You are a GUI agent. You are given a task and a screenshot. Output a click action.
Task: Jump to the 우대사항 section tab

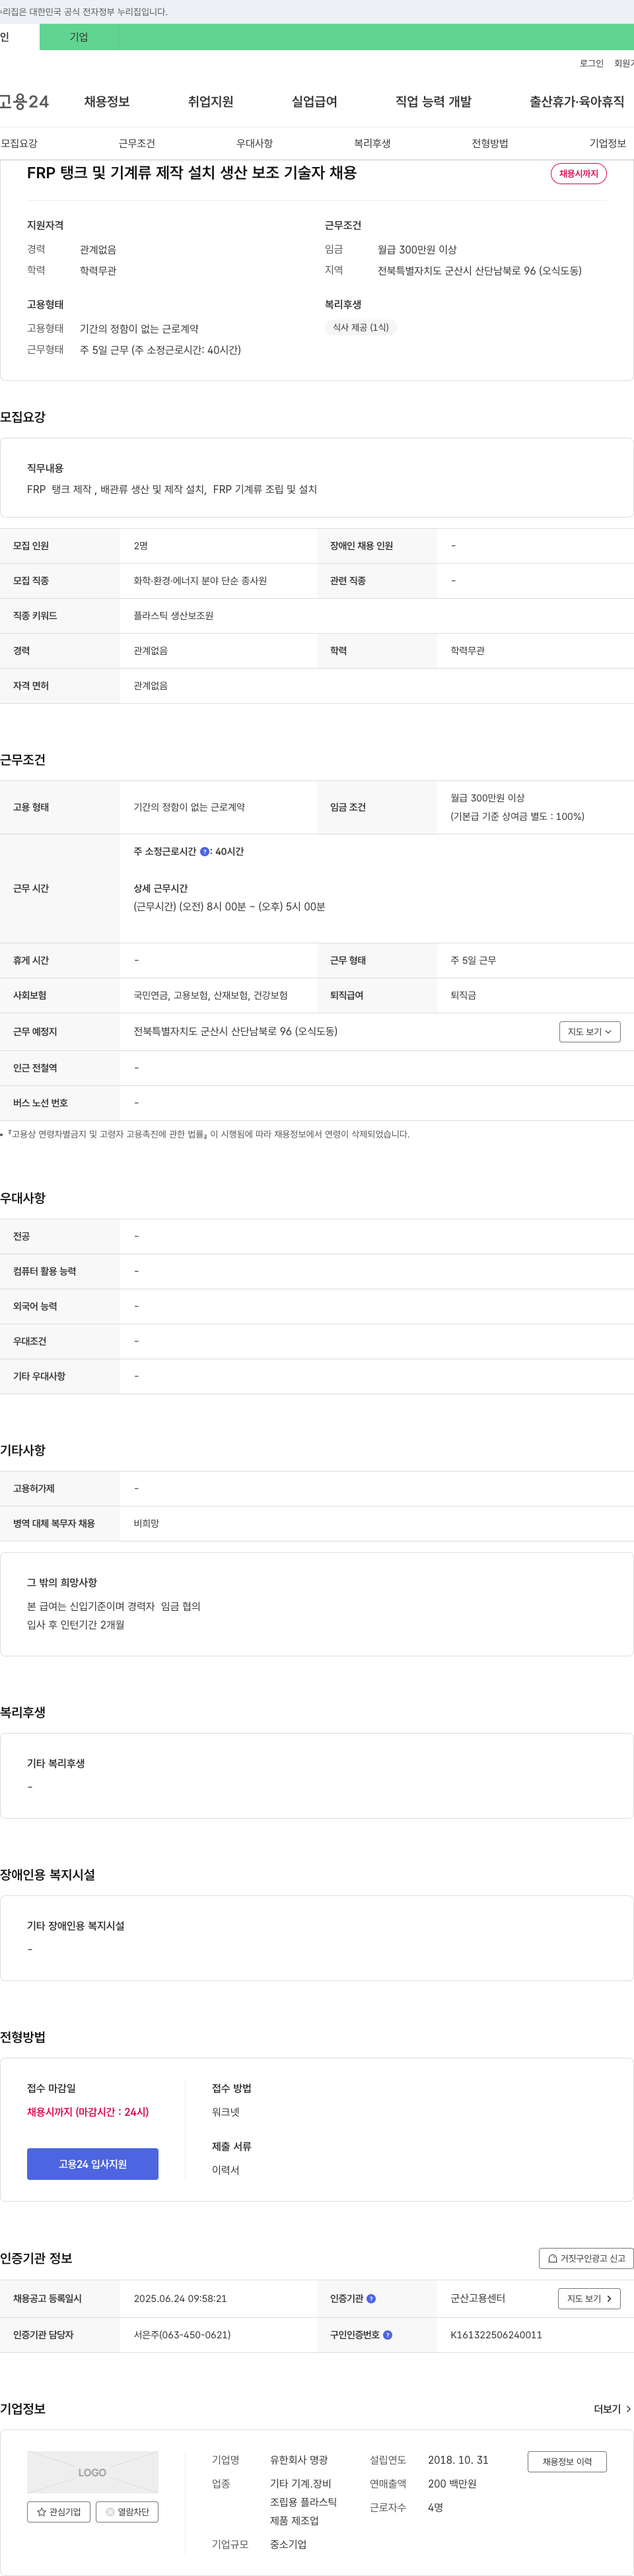tap(254, 143)
